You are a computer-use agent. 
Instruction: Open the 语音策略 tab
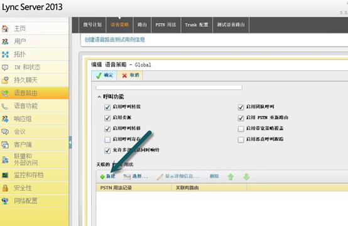(119, 25)
